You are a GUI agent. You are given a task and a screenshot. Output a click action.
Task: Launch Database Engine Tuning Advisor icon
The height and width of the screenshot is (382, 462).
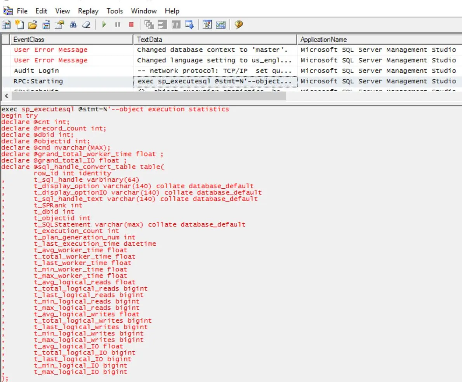point(207,25)
